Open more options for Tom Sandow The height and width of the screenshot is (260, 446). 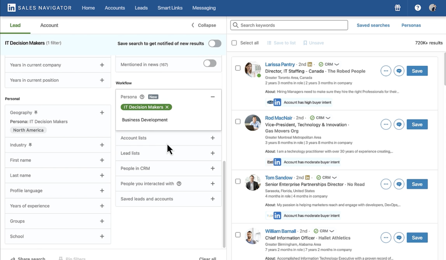coord(386,184)
